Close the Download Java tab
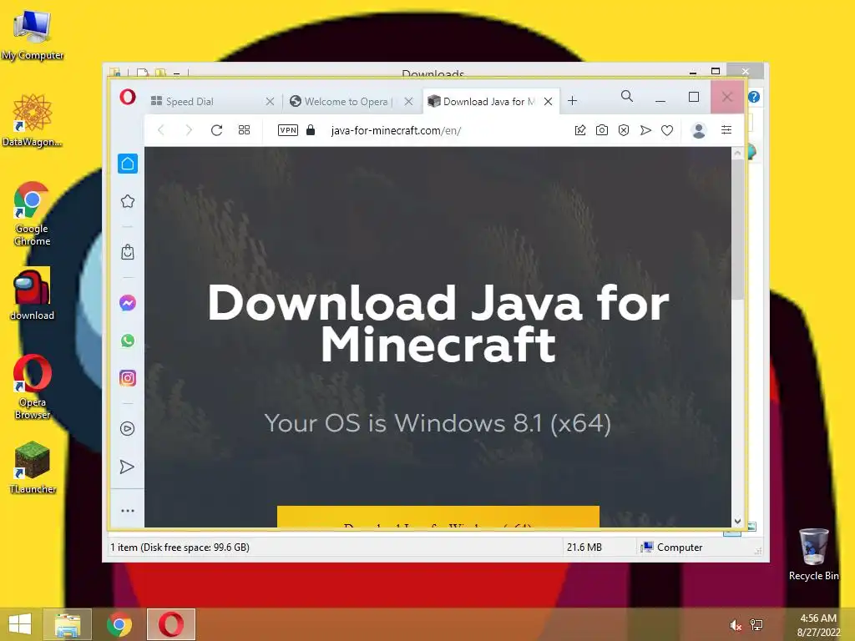 coord(548,101)
